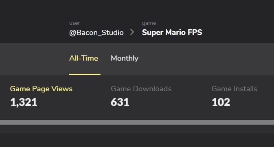Open the Super Mario FPS game link

pyautogui.click(x=172, y=32)
